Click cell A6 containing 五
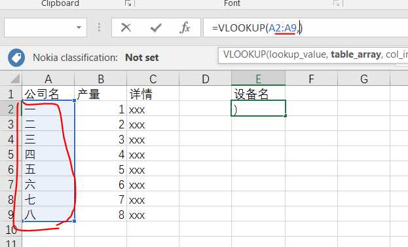 pos(48,169)
